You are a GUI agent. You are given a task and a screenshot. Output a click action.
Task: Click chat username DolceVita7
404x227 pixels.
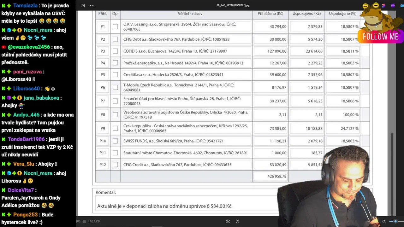tap(21, 190)
